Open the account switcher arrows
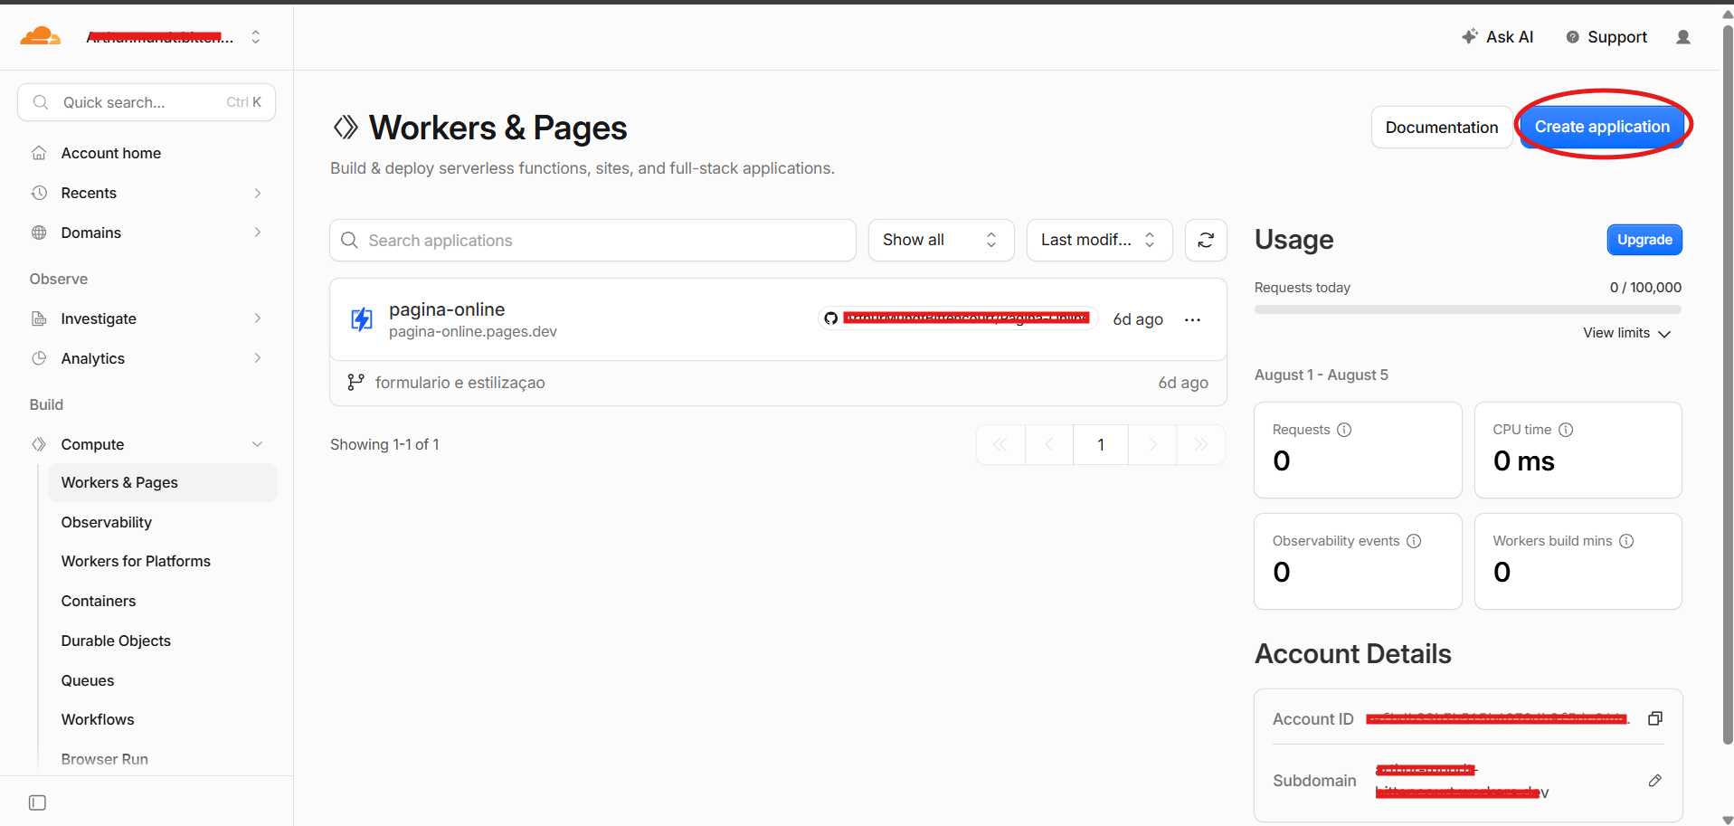Viewport: 1734px width, 826px height. (x=256, y=37)
